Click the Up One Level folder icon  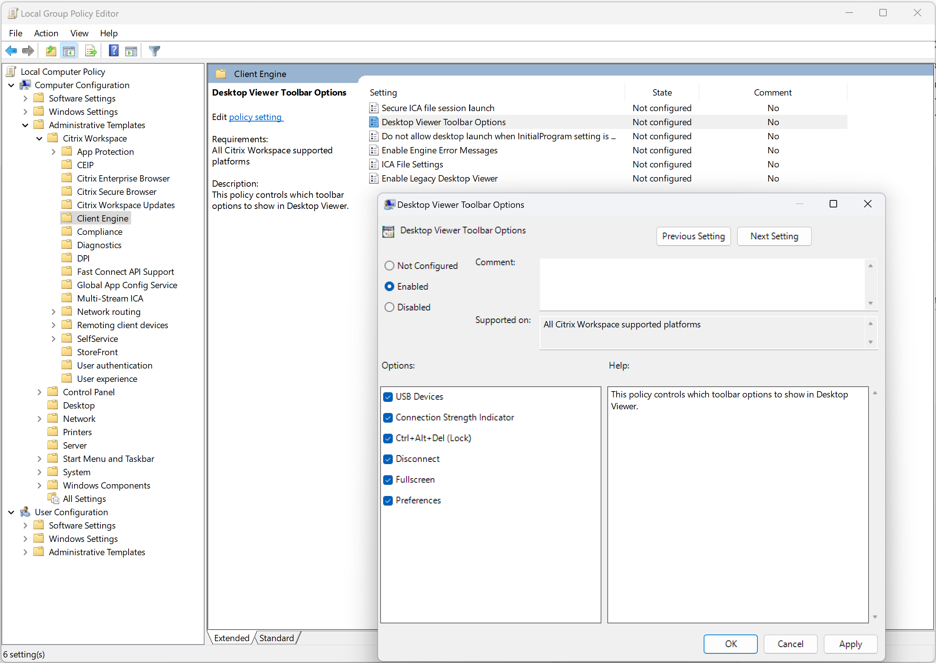pos(51,51)
